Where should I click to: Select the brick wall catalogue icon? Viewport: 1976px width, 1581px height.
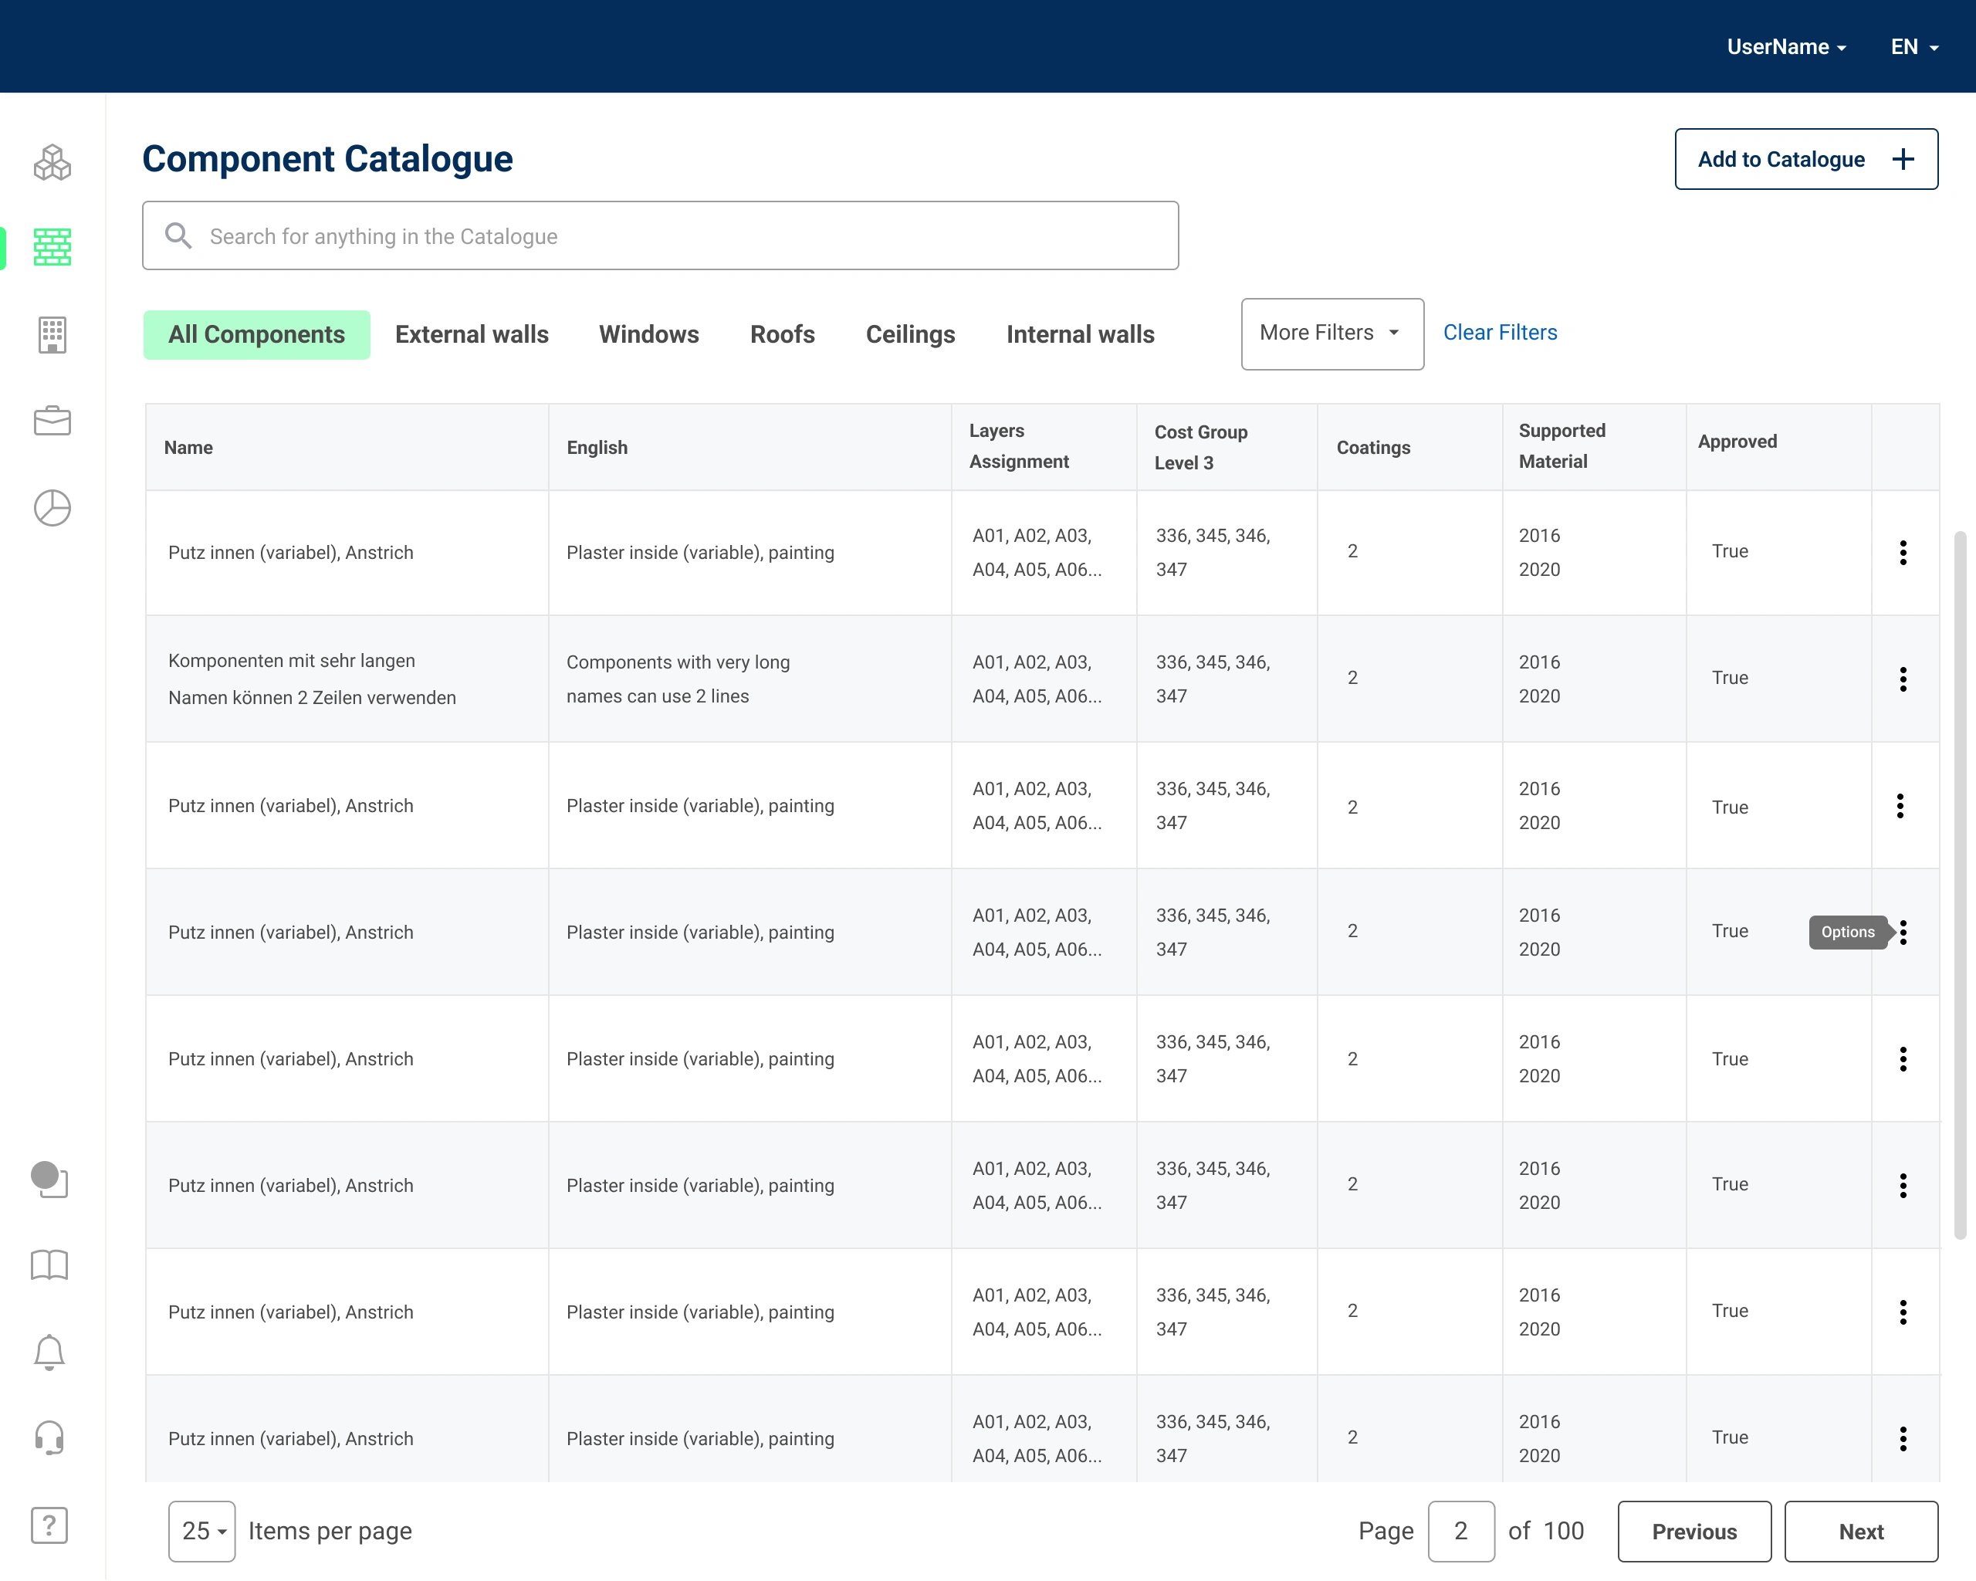[x=52, y=248]
